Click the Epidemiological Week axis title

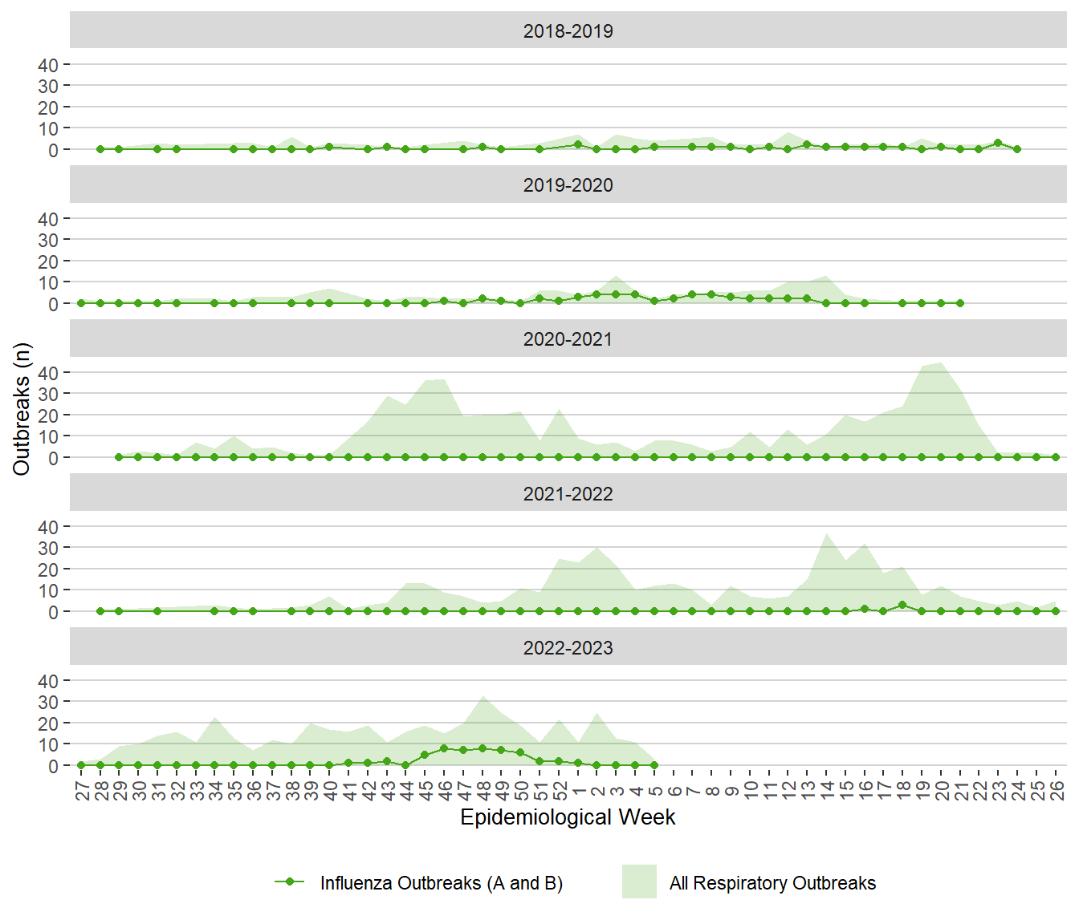tap(568, 817)
